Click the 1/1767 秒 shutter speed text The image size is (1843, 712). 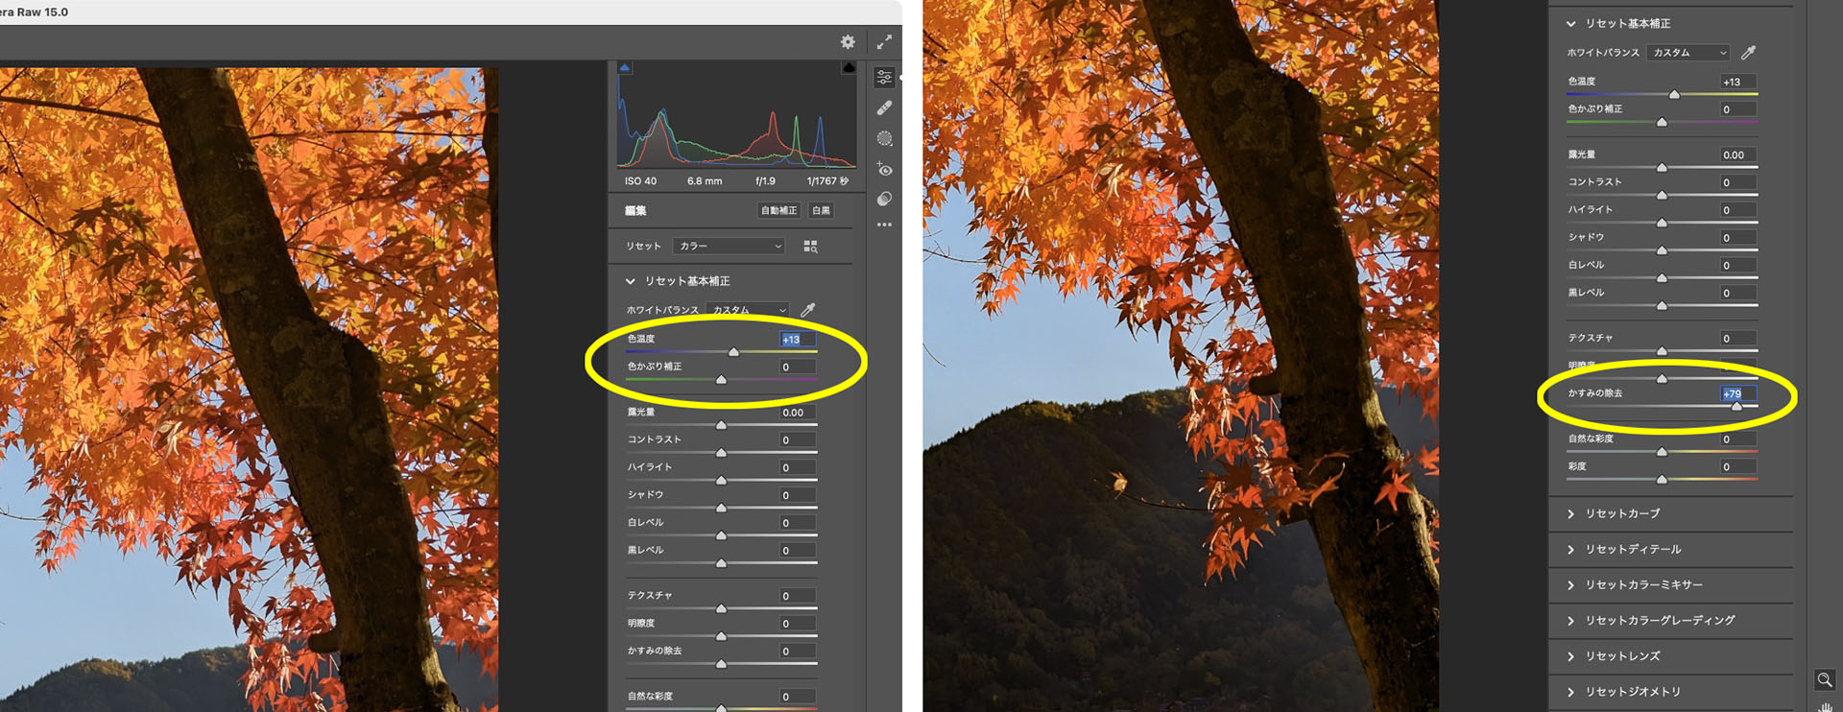tap(827, 181)
